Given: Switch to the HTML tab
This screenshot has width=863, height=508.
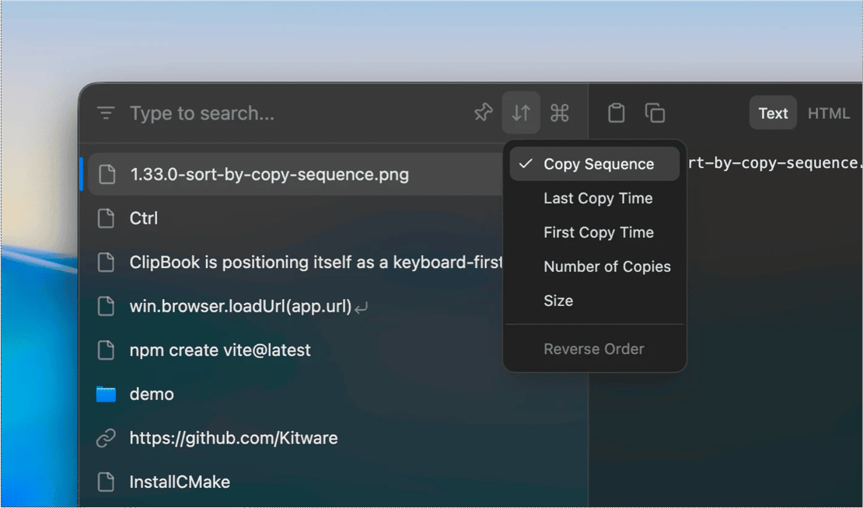Looking at the screenshot, I should coord(829,113).
